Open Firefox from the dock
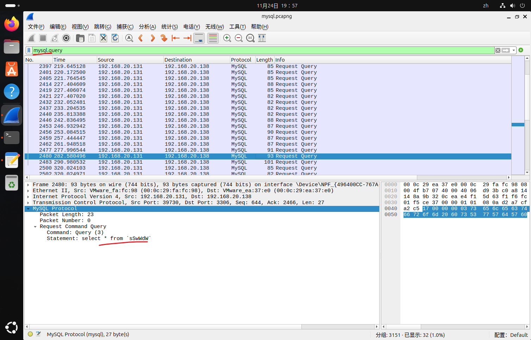 coord(12,24)
